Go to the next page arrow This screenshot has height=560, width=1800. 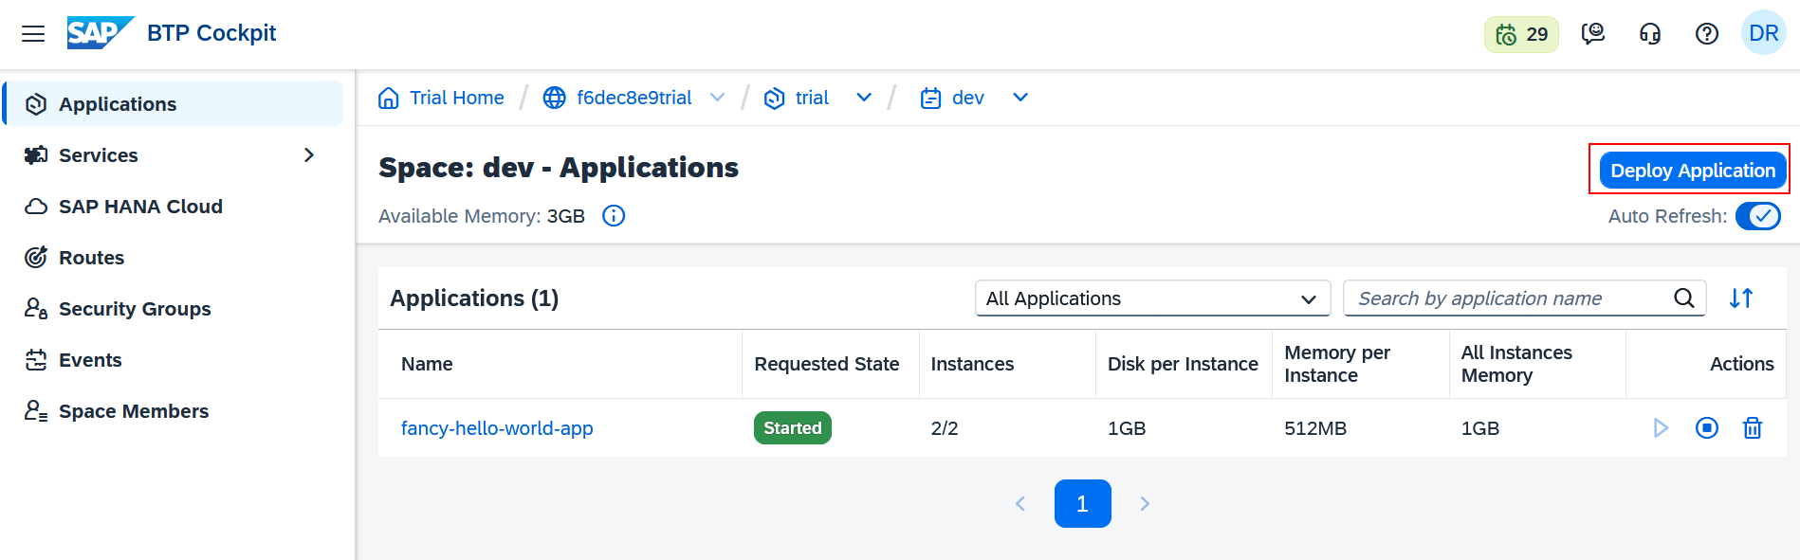tap(1145, 503)
